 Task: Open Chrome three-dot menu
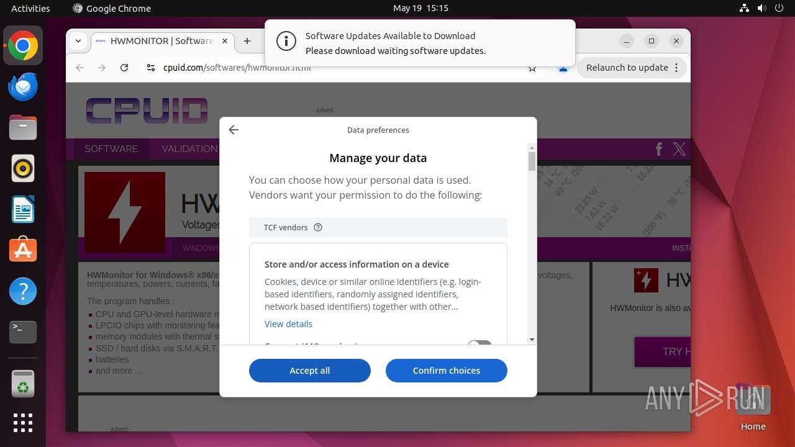(676, 68)
